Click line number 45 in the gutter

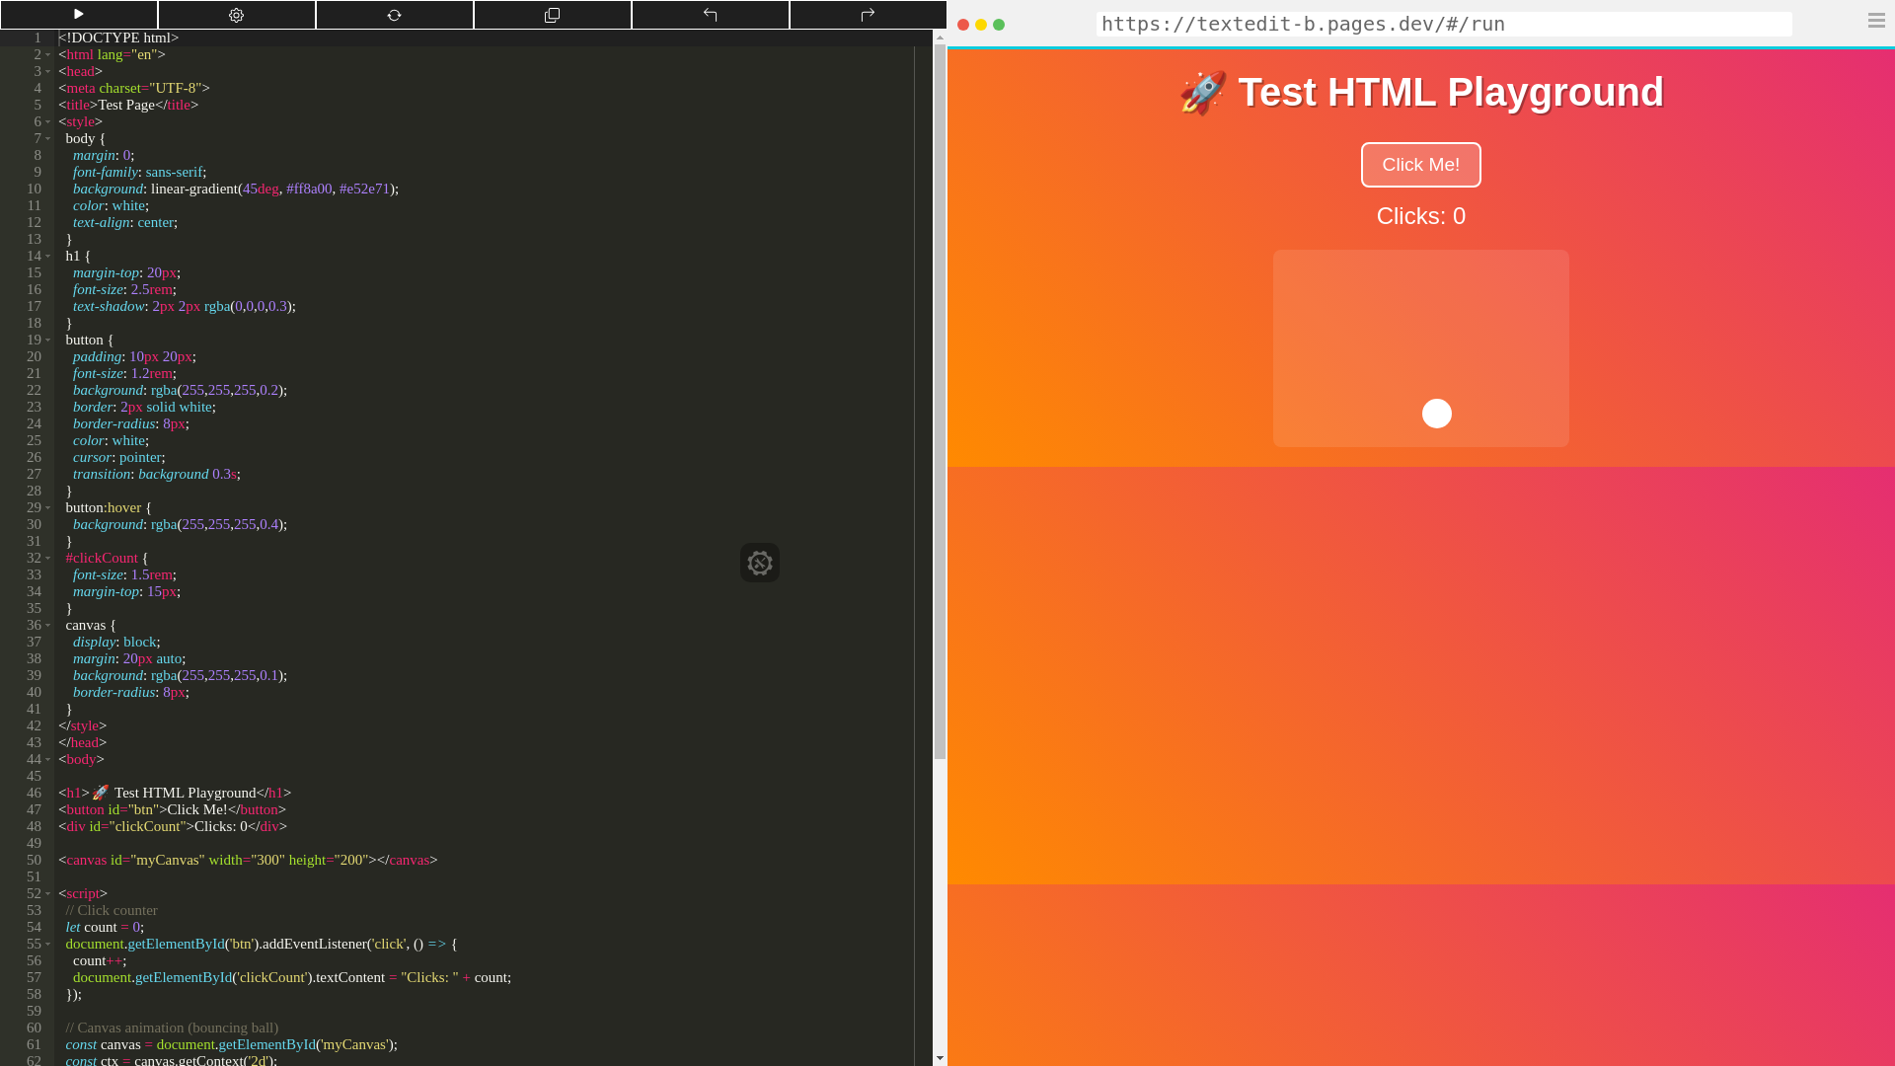pyautogui.click(x=35, y=776)
